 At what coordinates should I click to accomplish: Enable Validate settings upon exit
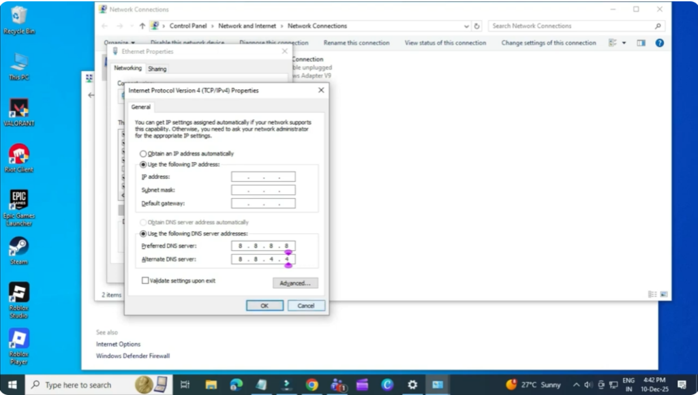click(x=145, y=280)
